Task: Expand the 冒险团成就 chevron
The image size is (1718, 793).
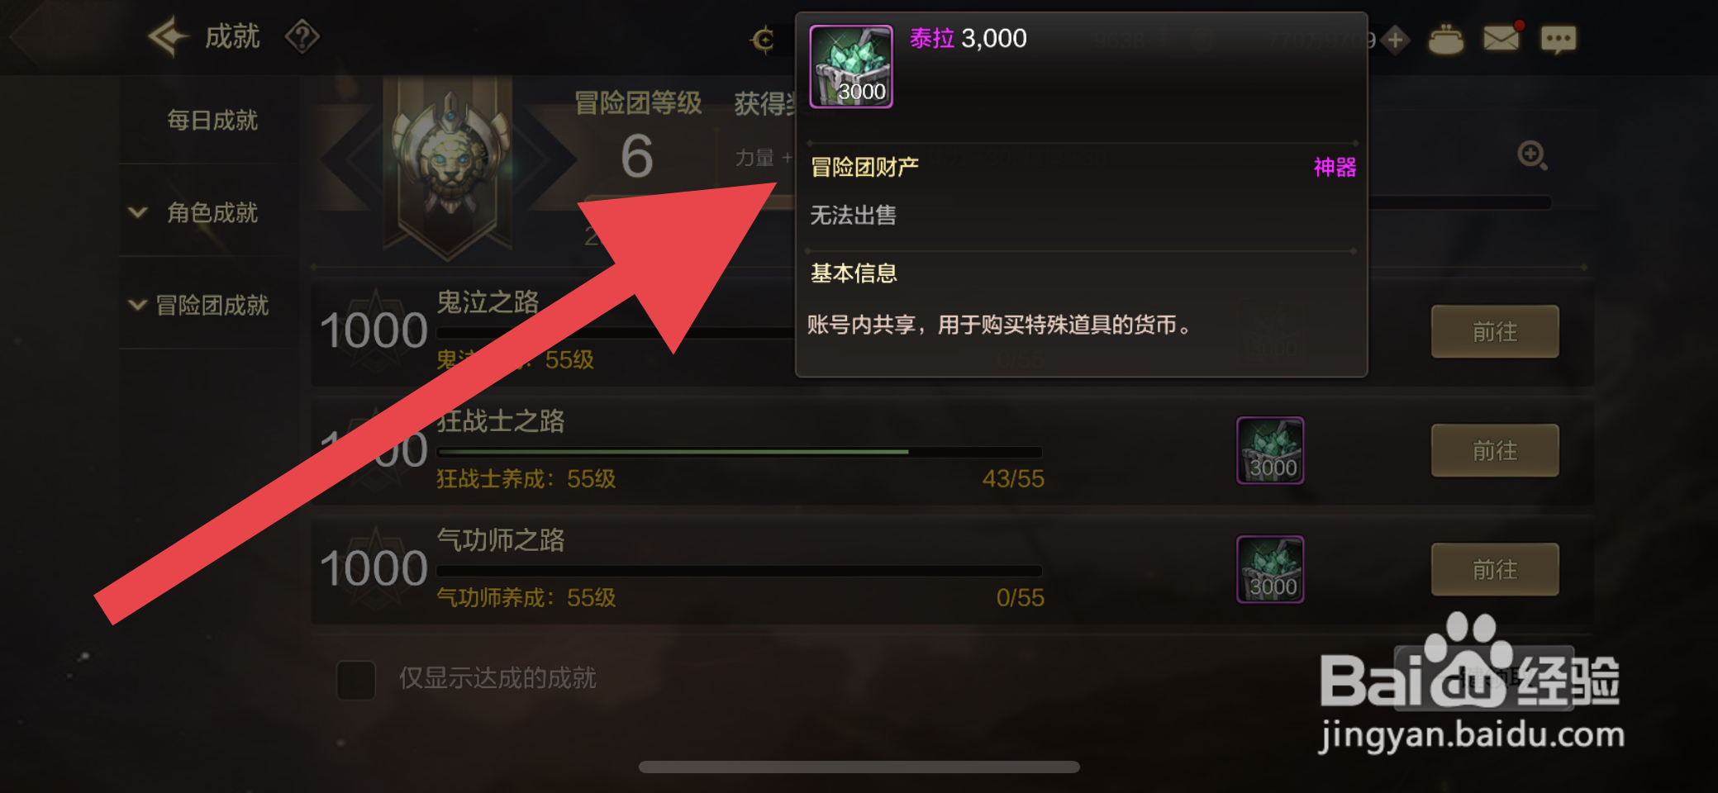Action: (x=138, y=305)
